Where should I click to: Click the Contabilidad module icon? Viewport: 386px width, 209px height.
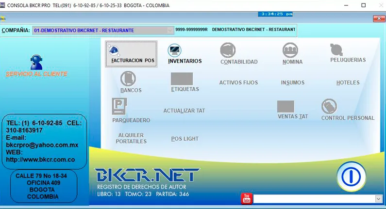(228, 50)
